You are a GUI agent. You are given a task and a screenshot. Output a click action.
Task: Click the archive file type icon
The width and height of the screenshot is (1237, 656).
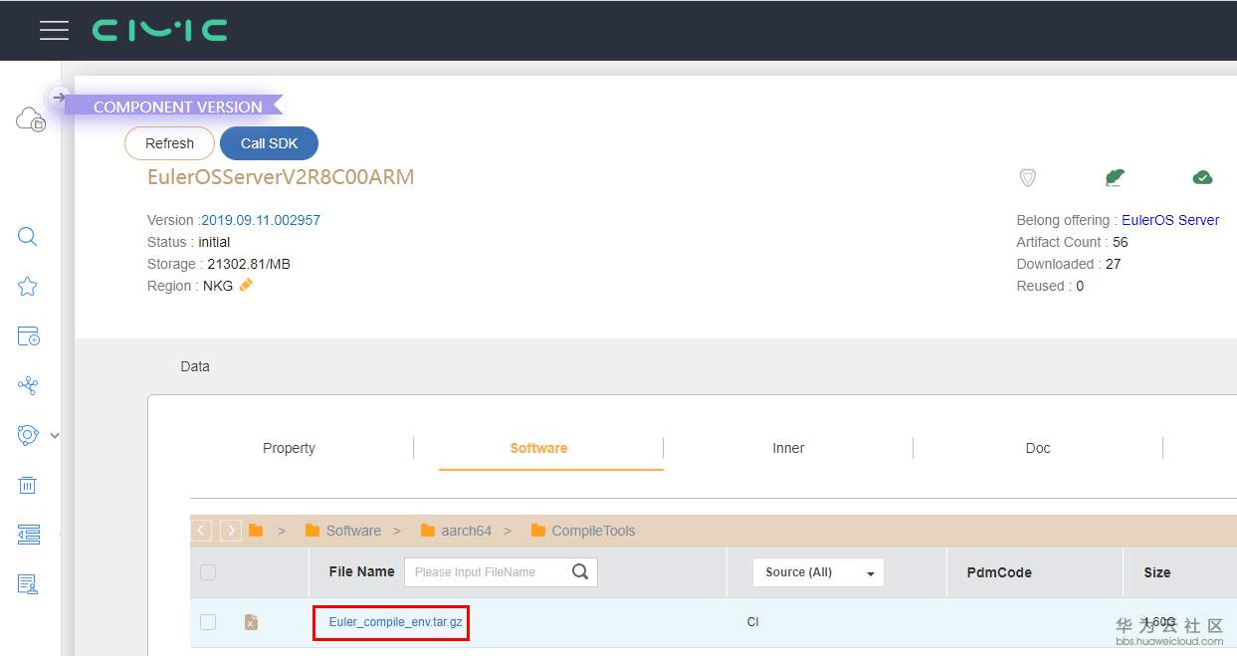pos(251,622)
